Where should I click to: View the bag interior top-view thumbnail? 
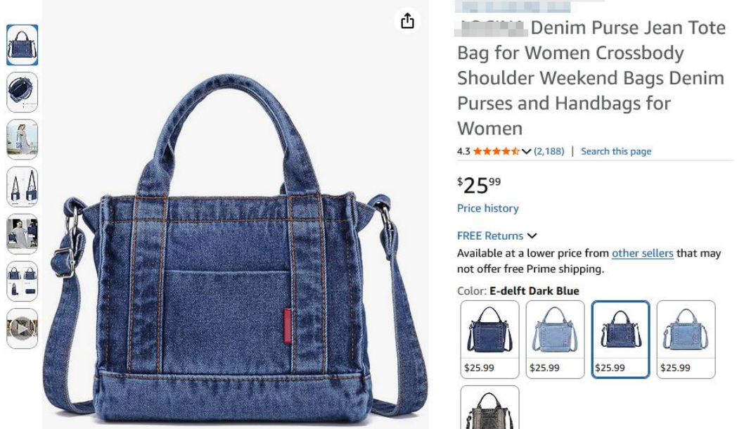tap(23, 92)
